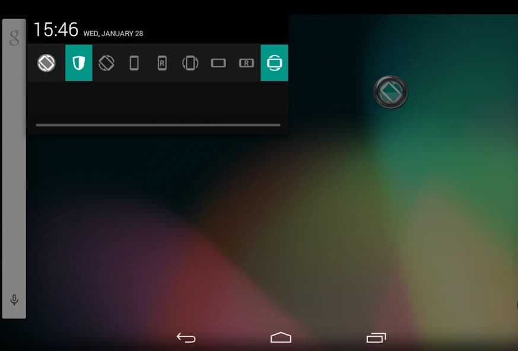Deselect the active shield rotation toggle
This screenshot has height=351, width=518.
click(x=78, y=63)
